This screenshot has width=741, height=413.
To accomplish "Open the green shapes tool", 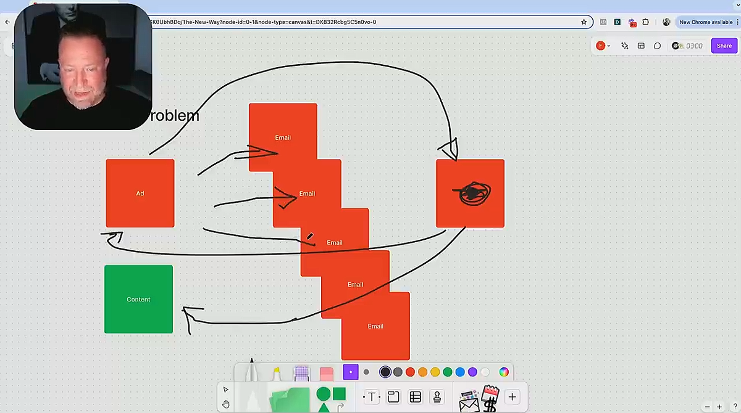I will tap(331, 399).
